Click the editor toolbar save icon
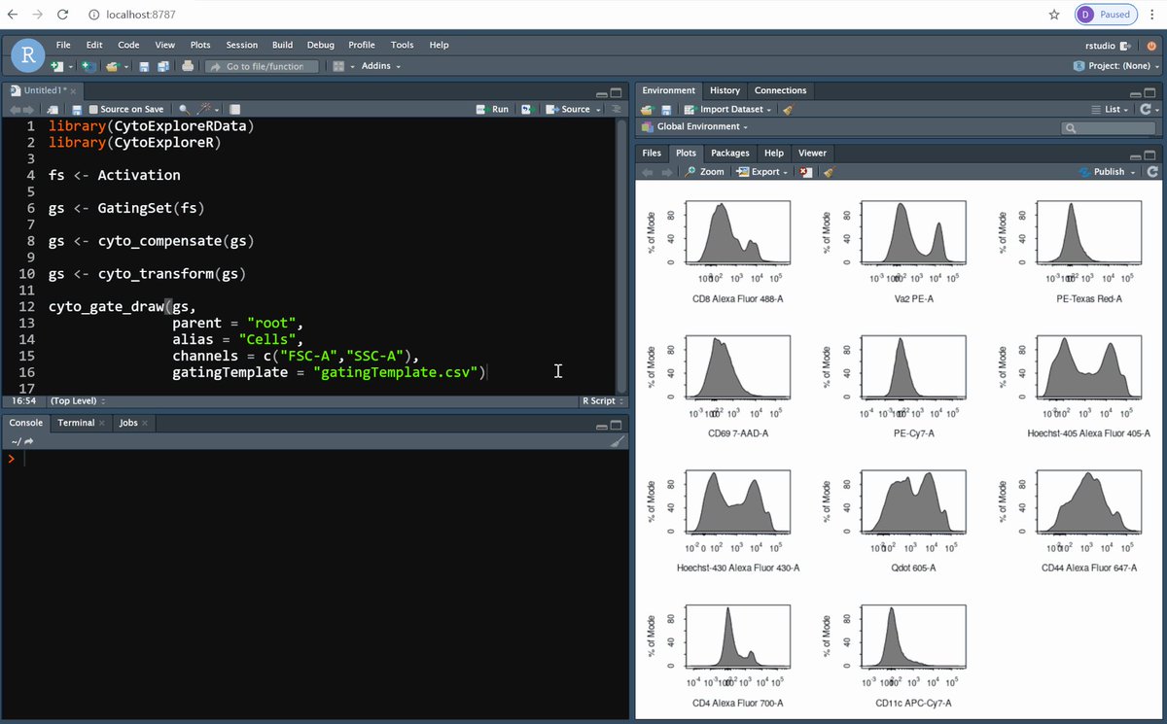1167x724 pixels. click(77, 110)
